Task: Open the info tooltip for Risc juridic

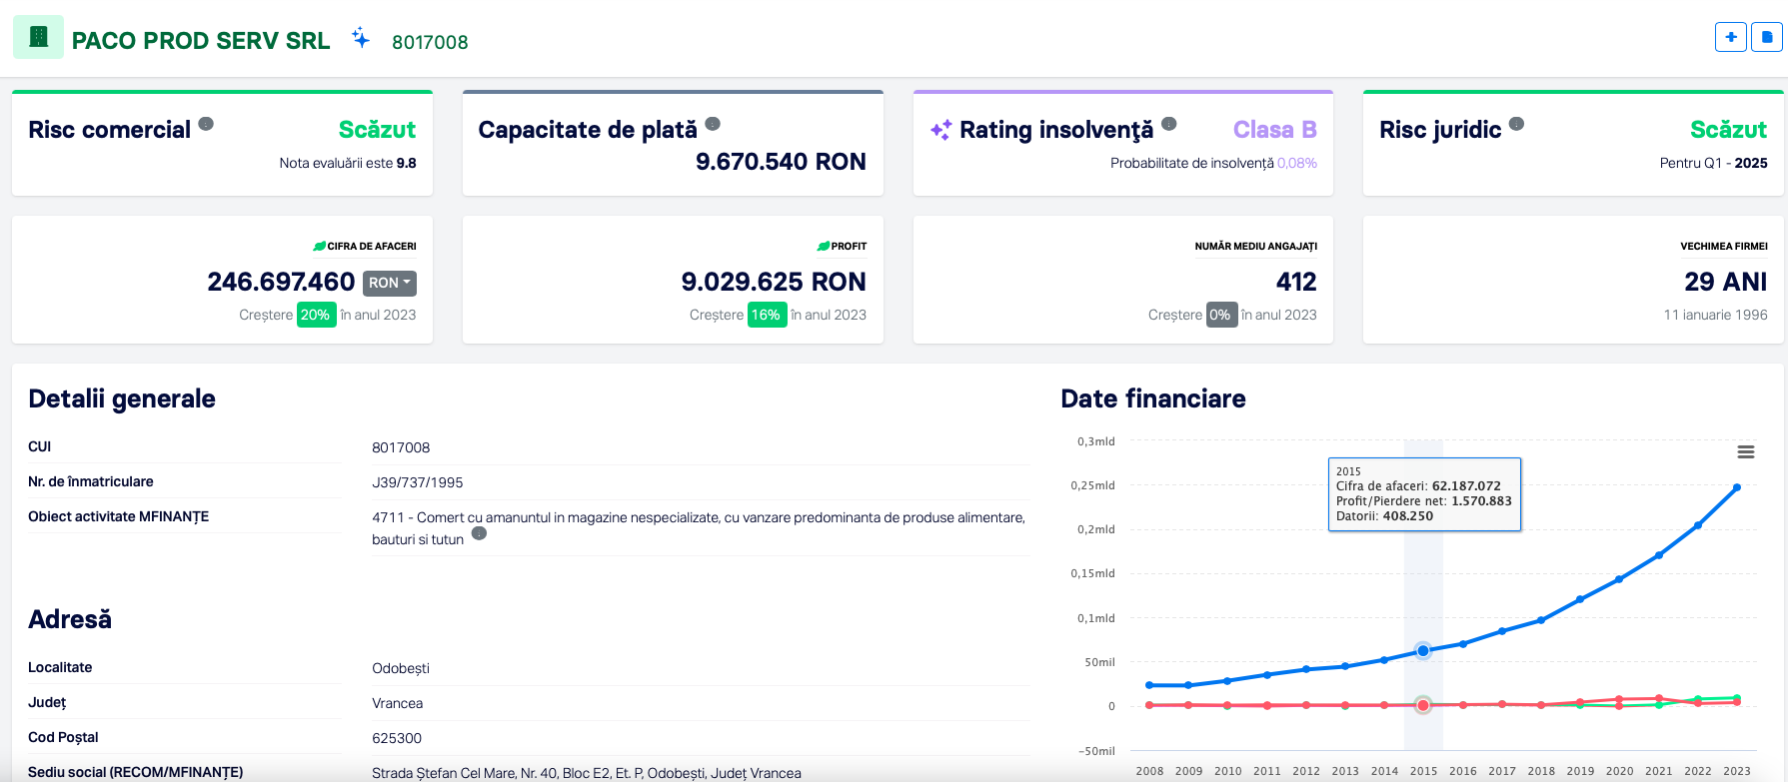Action: [x=1516, y=124]
